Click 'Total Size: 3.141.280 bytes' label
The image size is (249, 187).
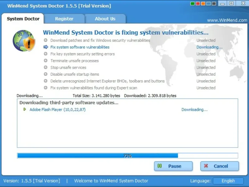(96, 96)
